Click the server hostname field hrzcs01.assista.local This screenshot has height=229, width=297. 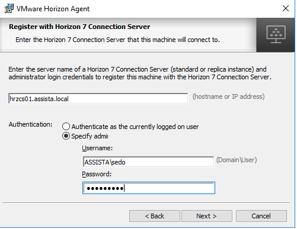(98, 98)
